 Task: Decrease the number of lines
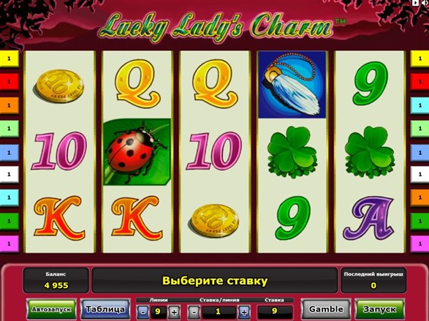(x=143, y=311)
